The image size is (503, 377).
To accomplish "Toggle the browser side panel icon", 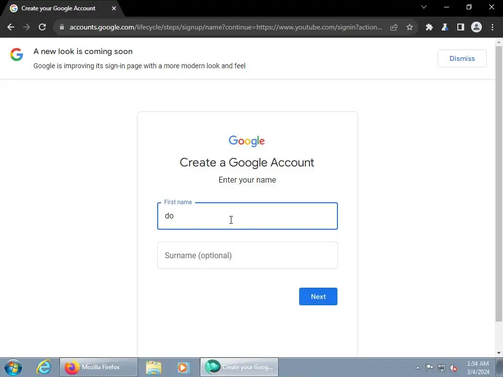I will [461, 27].
